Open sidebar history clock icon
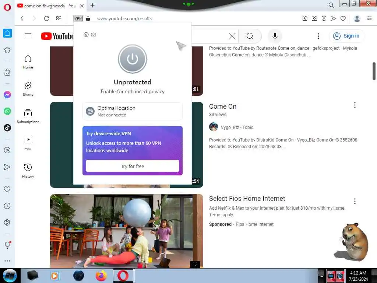This screenshot has width=377, height=283. 7,206
